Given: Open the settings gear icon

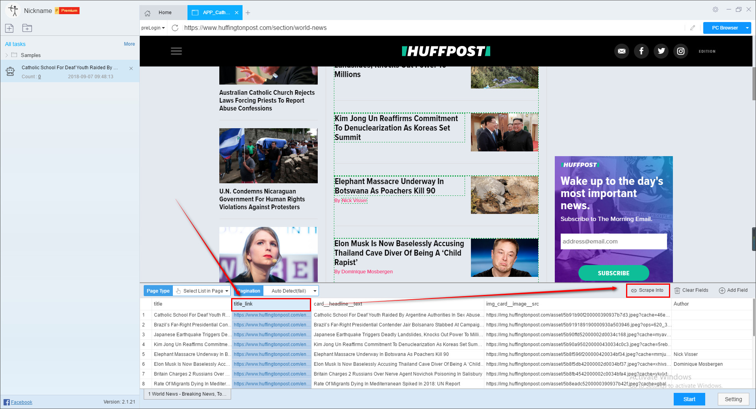Looking at the screenshot, I should tap(715, 9).
